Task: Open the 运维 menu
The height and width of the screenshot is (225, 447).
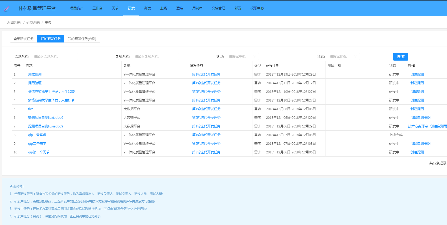Action: tap(180, 8)
